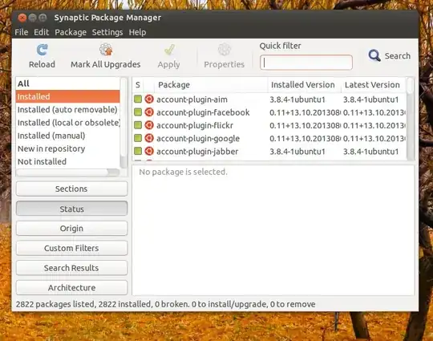Click the 'No package is selected.' text

(x=183, y=172)
